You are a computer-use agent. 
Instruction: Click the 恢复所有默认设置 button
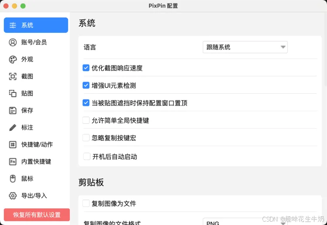click(37, 215)
